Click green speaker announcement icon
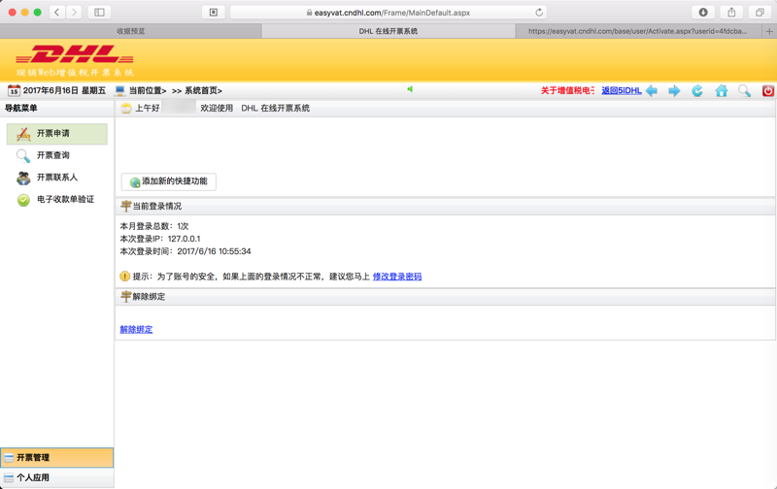 [410, 89]
